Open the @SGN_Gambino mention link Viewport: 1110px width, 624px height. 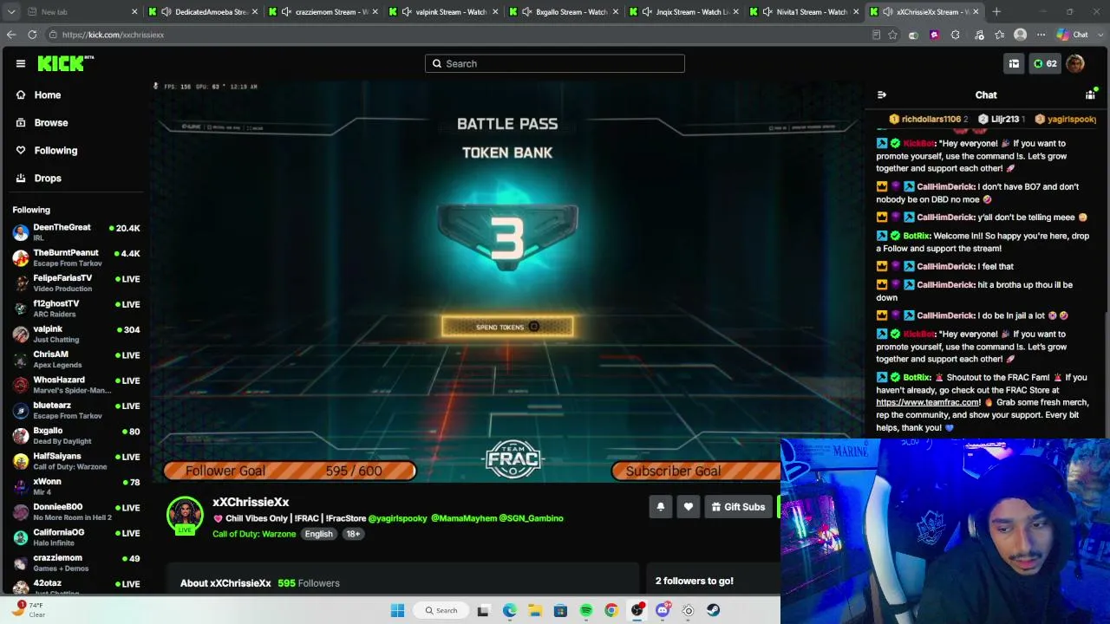pos(532,518)
